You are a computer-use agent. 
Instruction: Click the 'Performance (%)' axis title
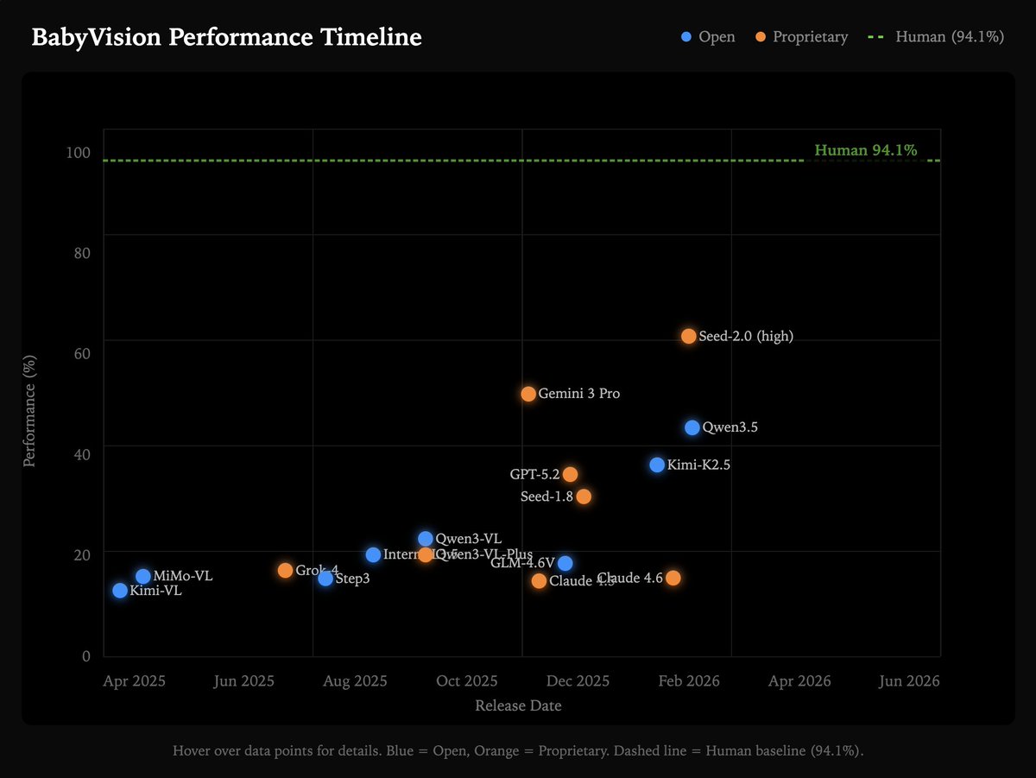pos(29,413)
